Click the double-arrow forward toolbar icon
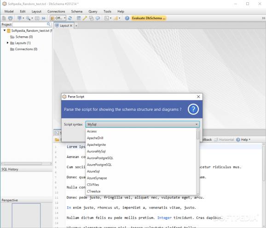The image size is (266, 228). pyautogui.click(x=44, y=18)
